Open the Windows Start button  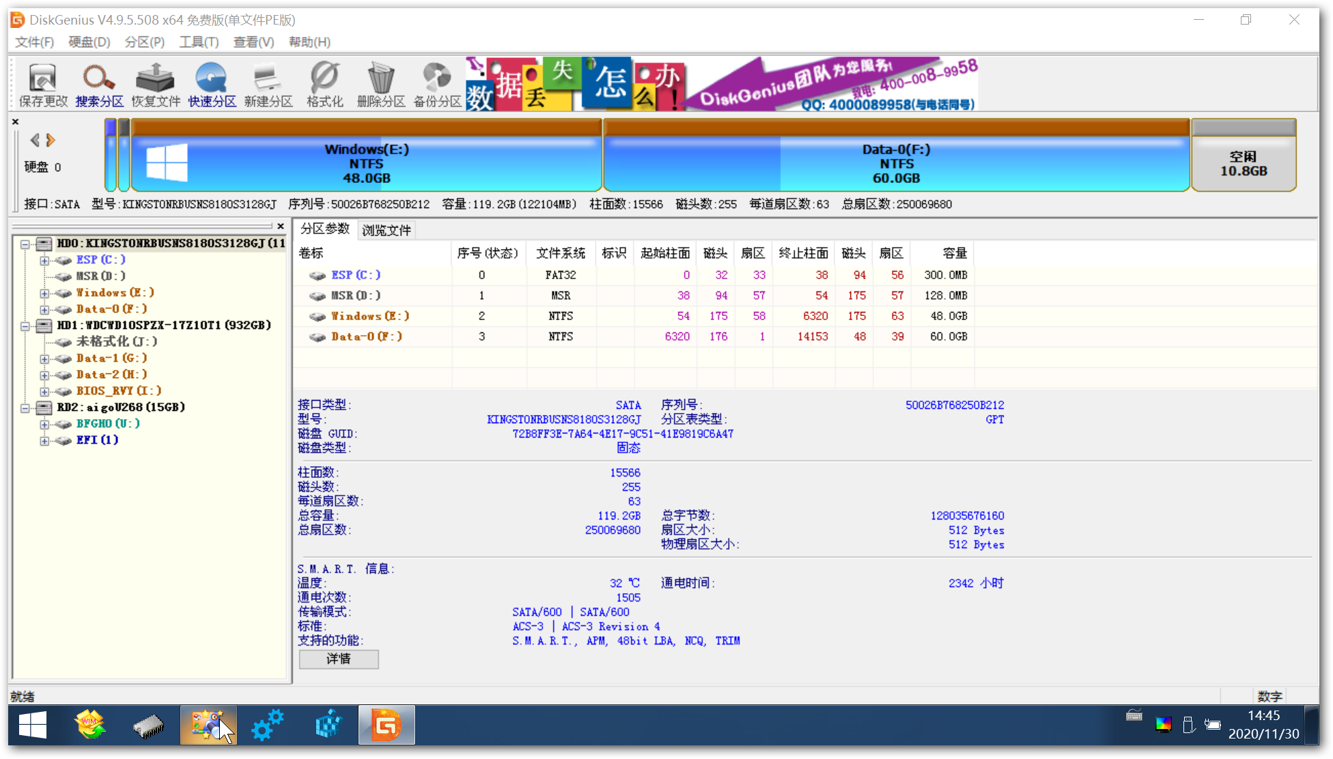33,725
